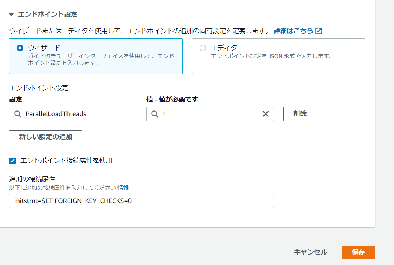Click the value field containing 1
Screen dimensions: 394x265
[210, 114]
